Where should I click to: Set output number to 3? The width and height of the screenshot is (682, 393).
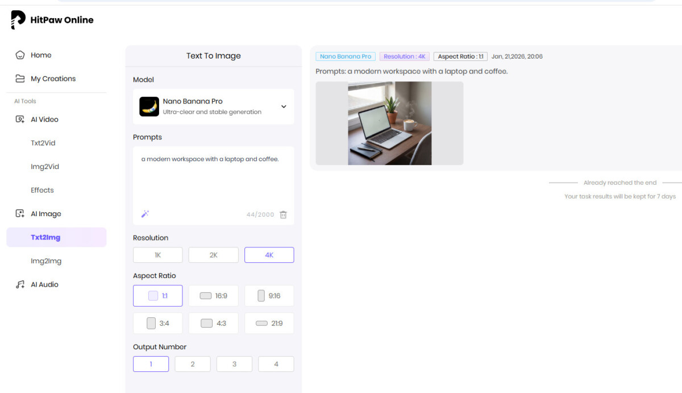(x=234, y=364)
